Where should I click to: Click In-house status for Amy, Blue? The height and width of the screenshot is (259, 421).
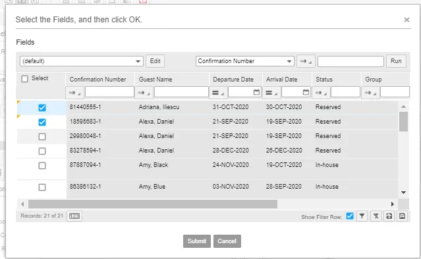(327, 187)
